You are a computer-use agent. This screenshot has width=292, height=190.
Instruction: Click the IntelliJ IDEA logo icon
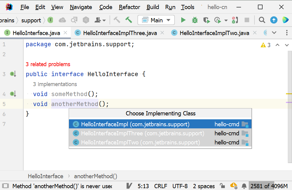(x=9, y=7)
